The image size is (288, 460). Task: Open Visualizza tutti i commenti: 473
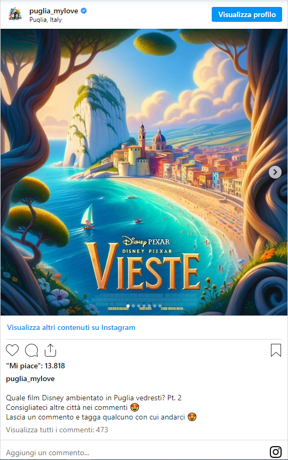tap(57, 430)
